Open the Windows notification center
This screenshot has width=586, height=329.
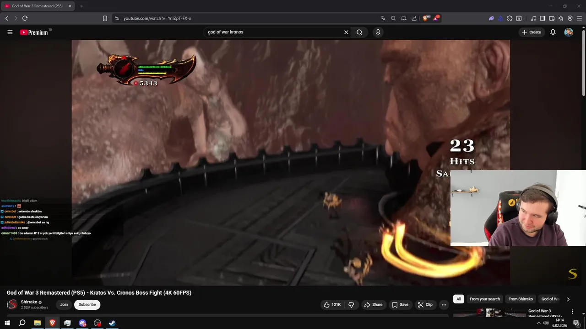tap(577, 323)
